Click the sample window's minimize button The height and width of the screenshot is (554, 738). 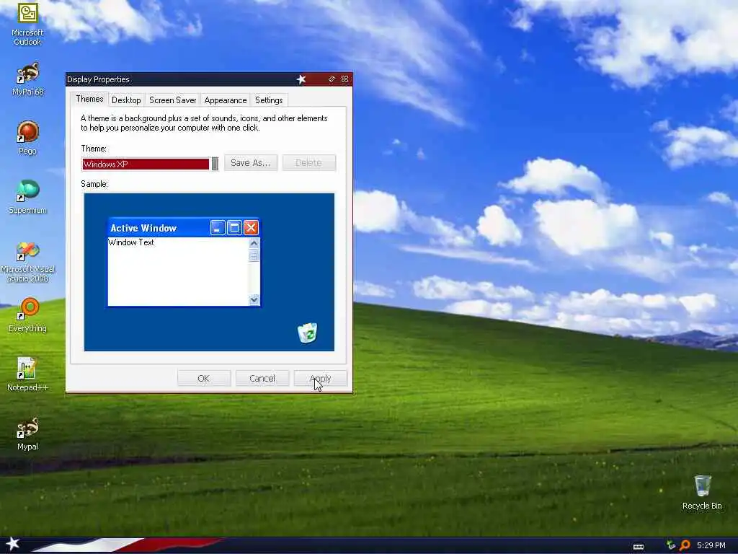point(218,228)
